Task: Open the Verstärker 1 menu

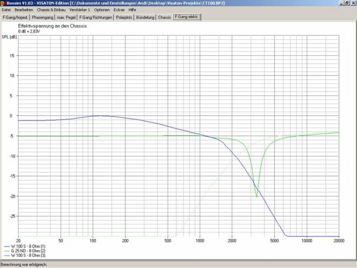Action: (79, 9)
